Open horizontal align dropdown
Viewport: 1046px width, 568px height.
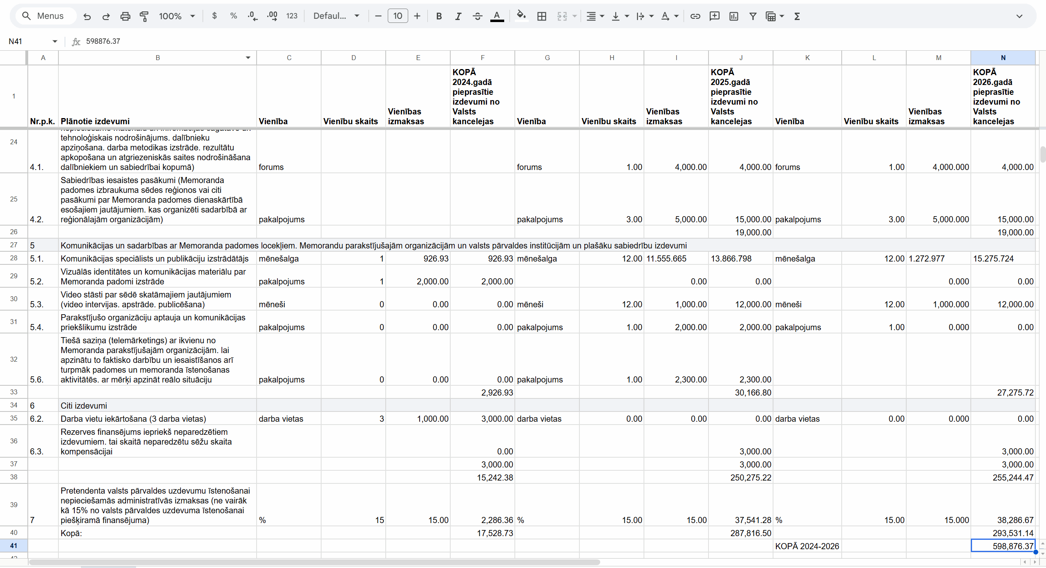[595, 16]
